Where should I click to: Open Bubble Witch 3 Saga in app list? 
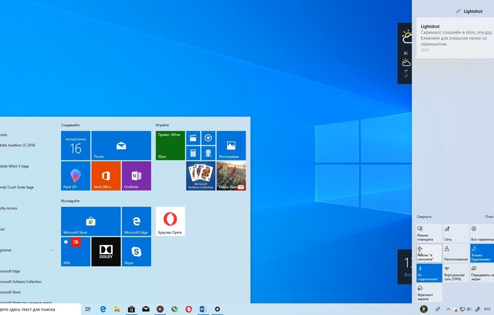point(14,166)
